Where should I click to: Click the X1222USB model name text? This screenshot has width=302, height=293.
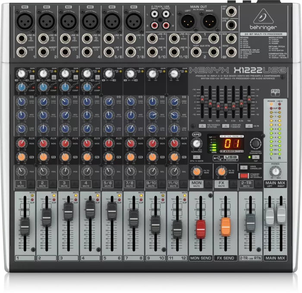click(260, 70)
